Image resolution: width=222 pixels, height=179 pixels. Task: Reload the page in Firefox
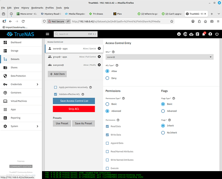click(23, 21)
